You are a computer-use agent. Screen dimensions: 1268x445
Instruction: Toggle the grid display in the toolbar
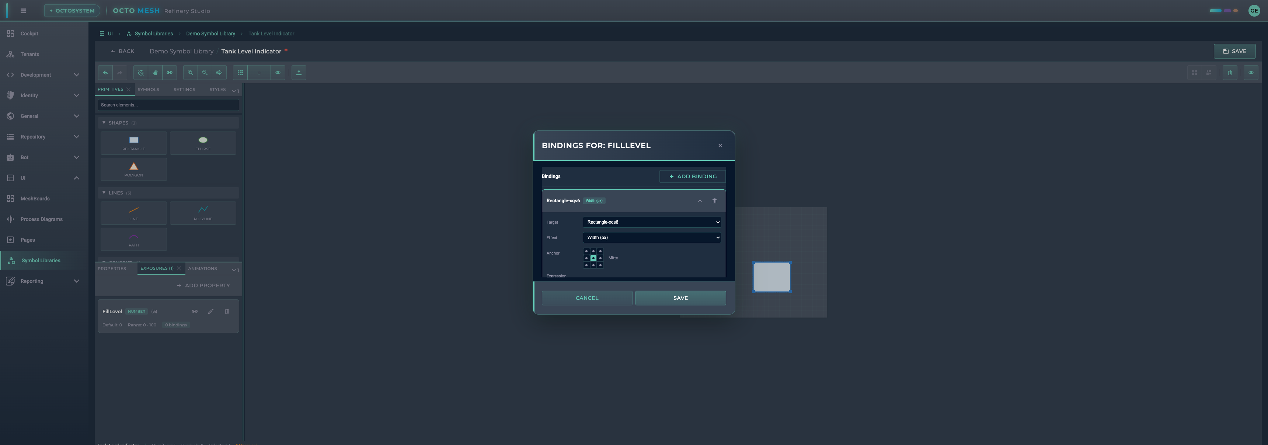[240, 72]
